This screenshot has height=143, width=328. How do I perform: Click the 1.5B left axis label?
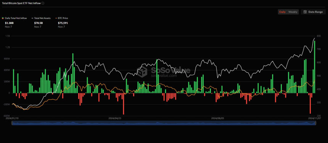(8, 36)
